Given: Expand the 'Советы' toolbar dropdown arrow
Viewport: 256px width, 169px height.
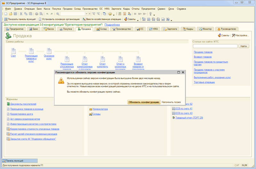Looking at the screenshot, I should [138, 20].
